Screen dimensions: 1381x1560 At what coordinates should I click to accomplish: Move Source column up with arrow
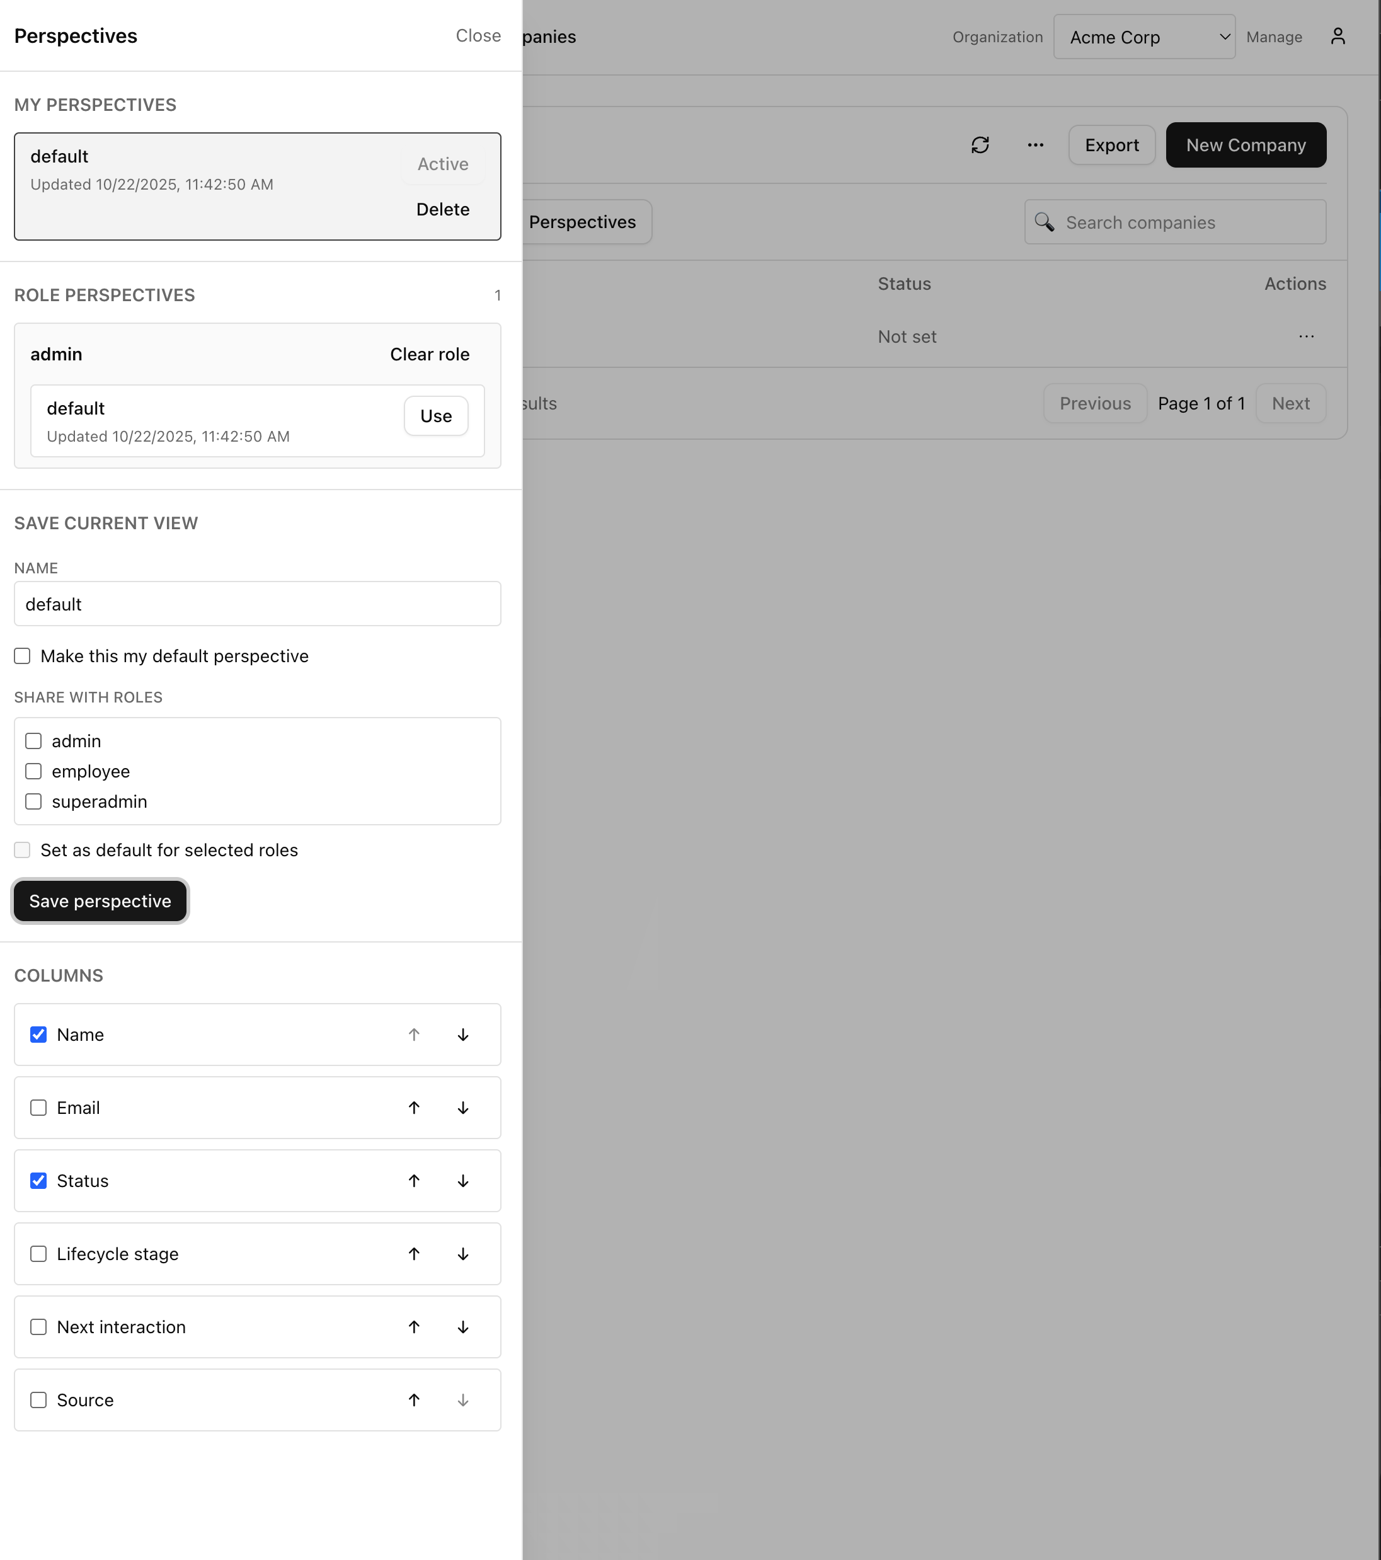pos(413,1400)
